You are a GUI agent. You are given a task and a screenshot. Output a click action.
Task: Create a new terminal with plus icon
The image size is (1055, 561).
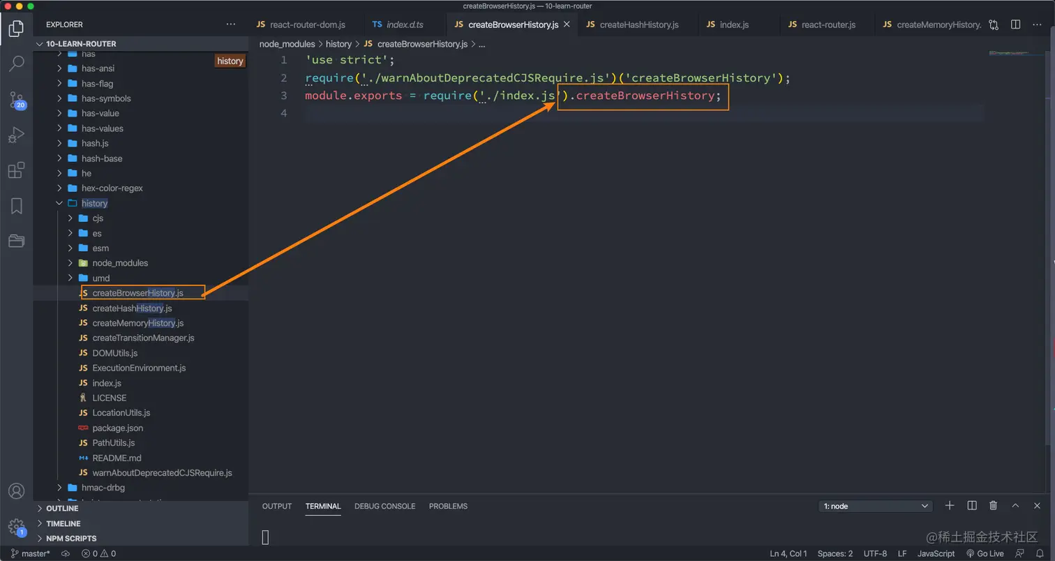click(950, 506)
